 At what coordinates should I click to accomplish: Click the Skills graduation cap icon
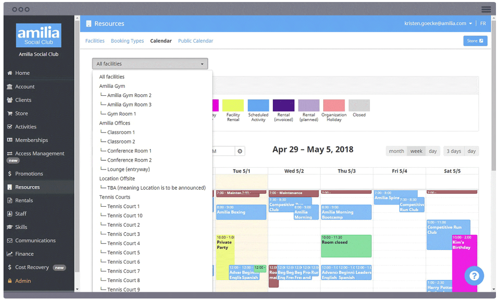click(x=10, y=227)
